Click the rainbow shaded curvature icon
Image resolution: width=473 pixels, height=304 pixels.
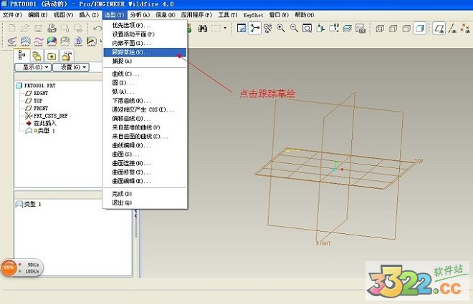(x=52, y=41)
